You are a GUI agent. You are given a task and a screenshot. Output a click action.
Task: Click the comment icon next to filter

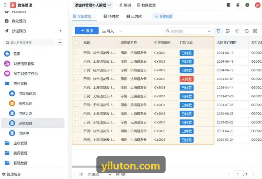(228, 31)
